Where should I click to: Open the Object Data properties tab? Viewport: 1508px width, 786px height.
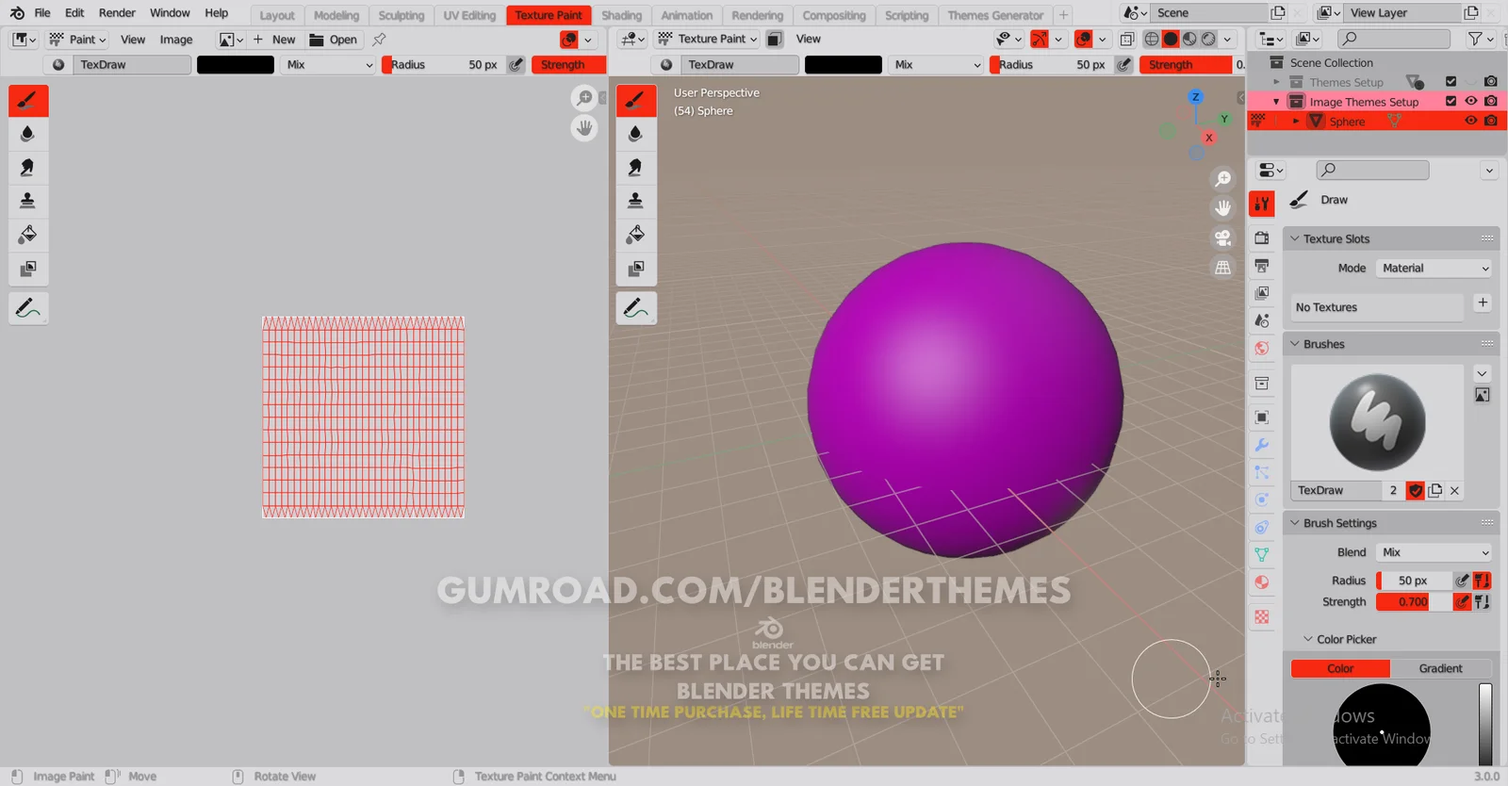pyautogui.click(x=1262, y=554)
